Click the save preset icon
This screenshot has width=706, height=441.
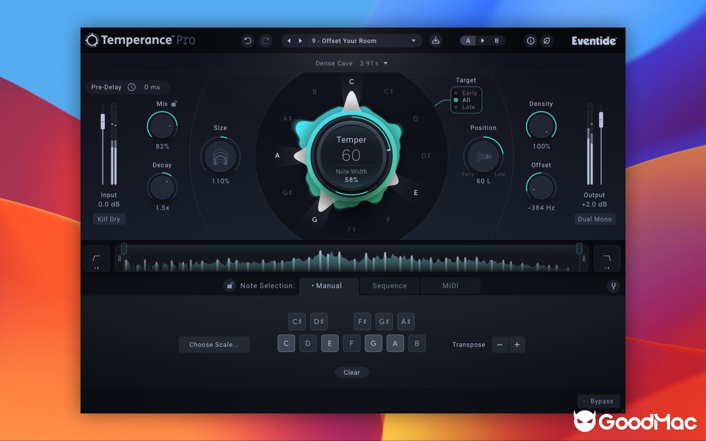[x=436, y=41]
